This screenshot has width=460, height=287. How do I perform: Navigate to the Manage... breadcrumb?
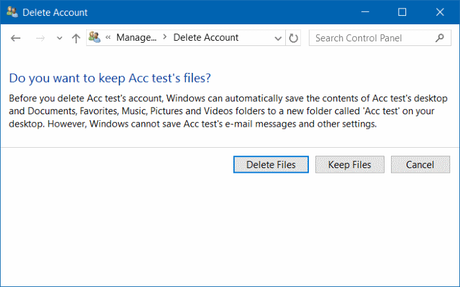coord(137,37)
